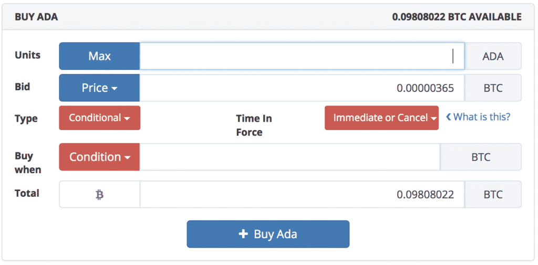
Task: Submit order with Buy Ada button
Action: tap(268, 234)
